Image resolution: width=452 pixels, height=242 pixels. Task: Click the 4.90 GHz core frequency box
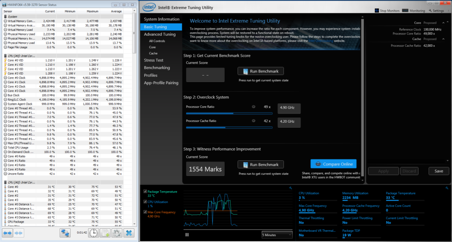(x=289, y=109)
